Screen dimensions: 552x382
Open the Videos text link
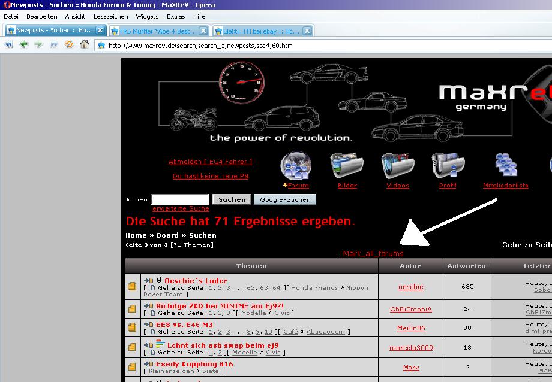click(397, 185)
